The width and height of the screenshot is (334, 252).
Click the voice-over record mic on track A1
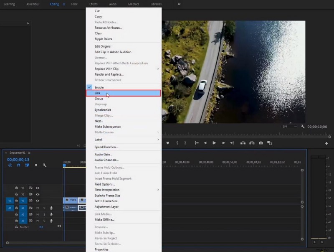click(x=51, y=209)
